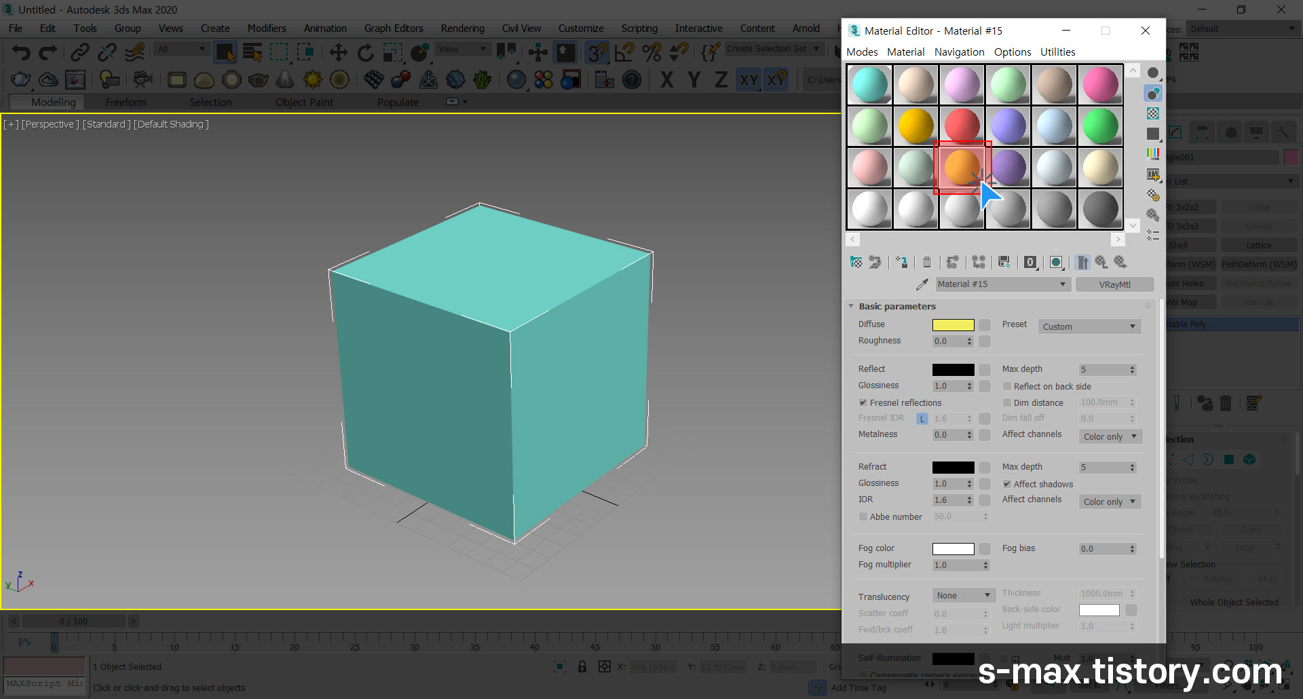Click the Undo arrow in main toolbar
The height and width of the screenshot is (699, 1303).
coord(21,52)
